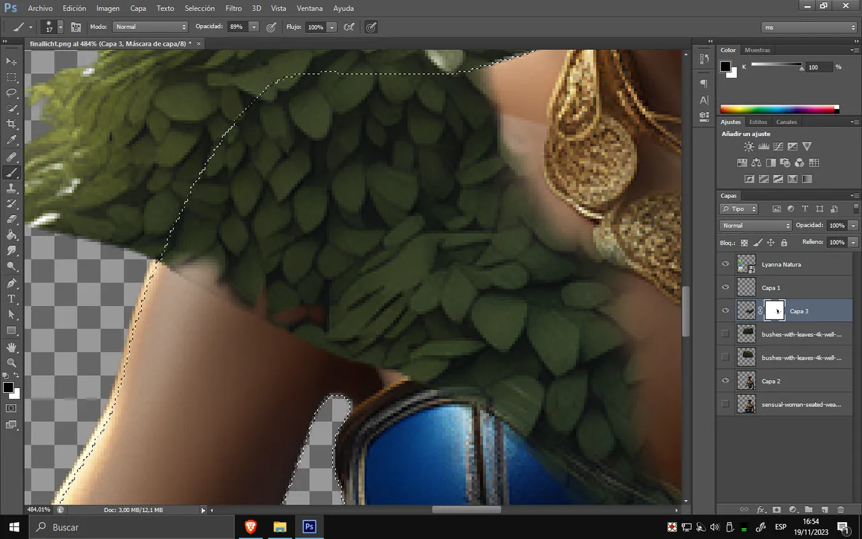Create new adjustment layer icon
Screen dimensions: 862x539
(793, 510)
